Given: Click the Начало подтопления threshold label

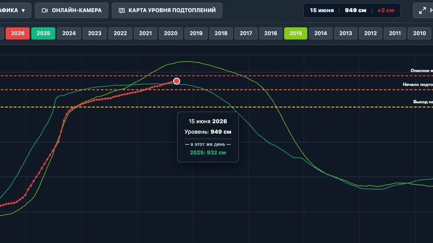Looking at the screenshot, I should pos(418,84).
